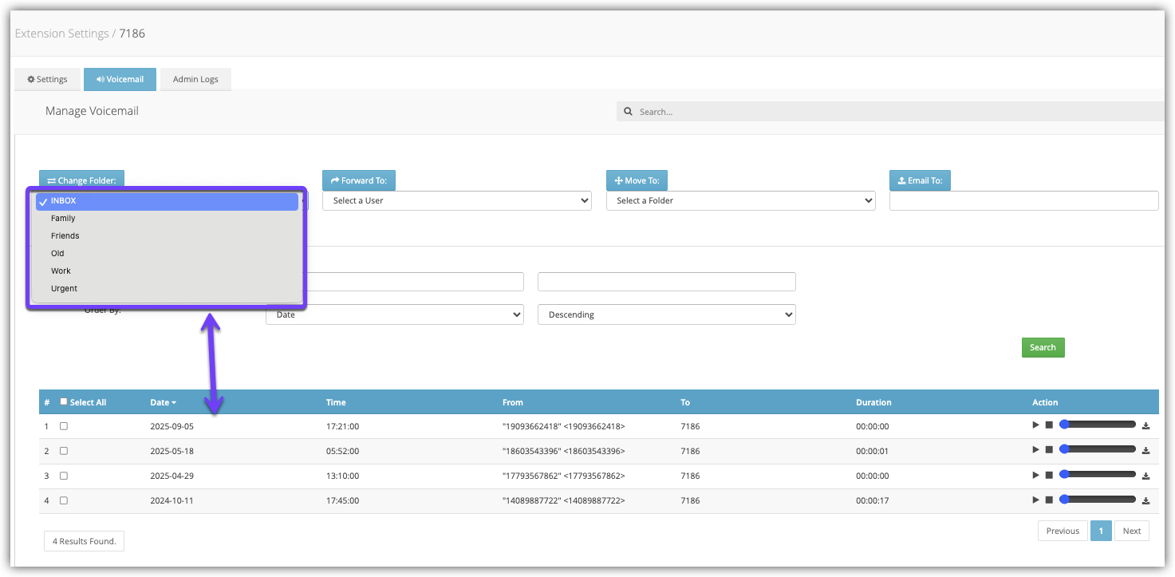Choose Work folder from the open list
Screen dimensions: 1175x577
point(61,271)
